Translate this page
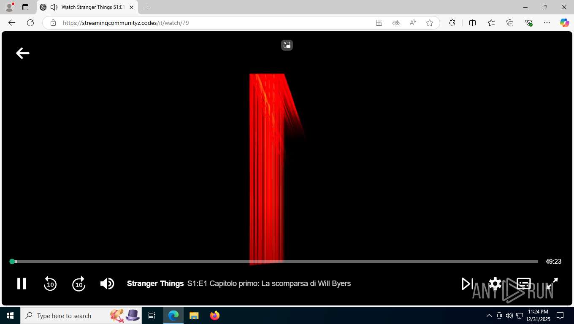The image size is (574, 324). (x=396, y=23)
